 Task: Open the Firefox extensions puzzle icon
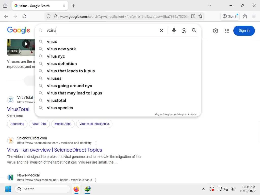pyautogui.click(x=245, y=16)
